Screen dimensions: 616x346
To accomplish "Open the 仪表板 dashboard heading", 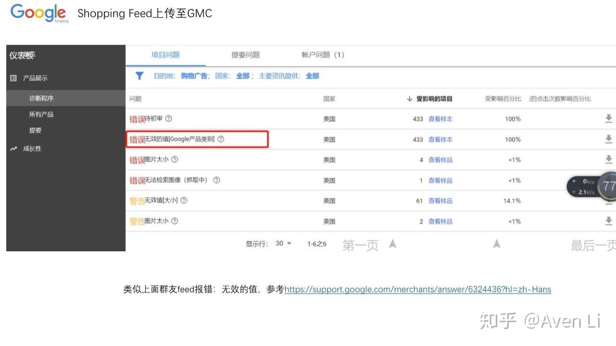I will (x=22, y=56).
